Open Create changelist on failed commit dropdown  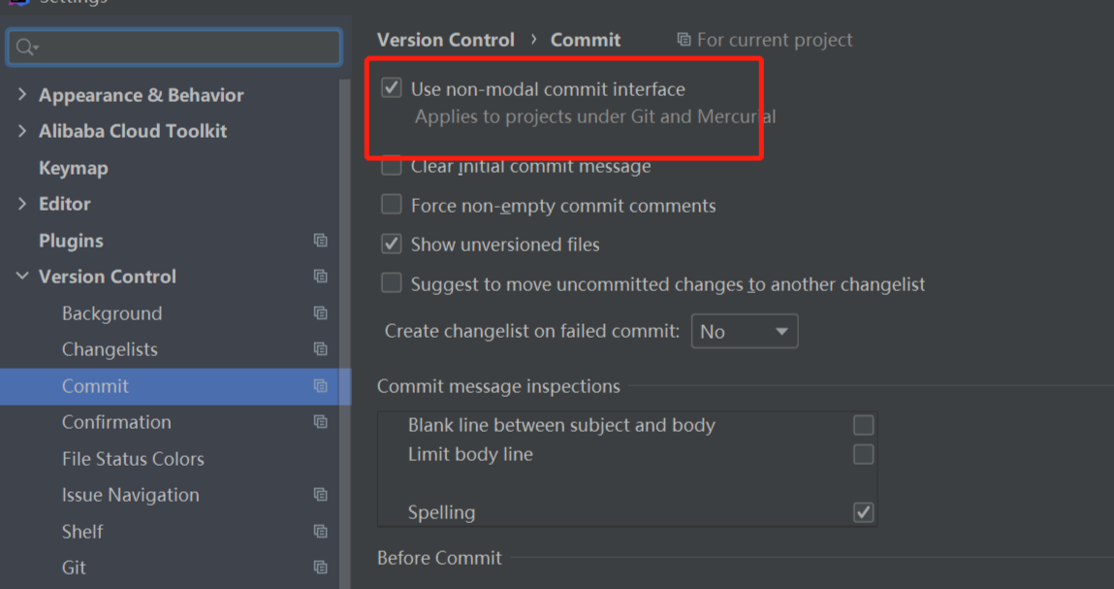(745, 332)
